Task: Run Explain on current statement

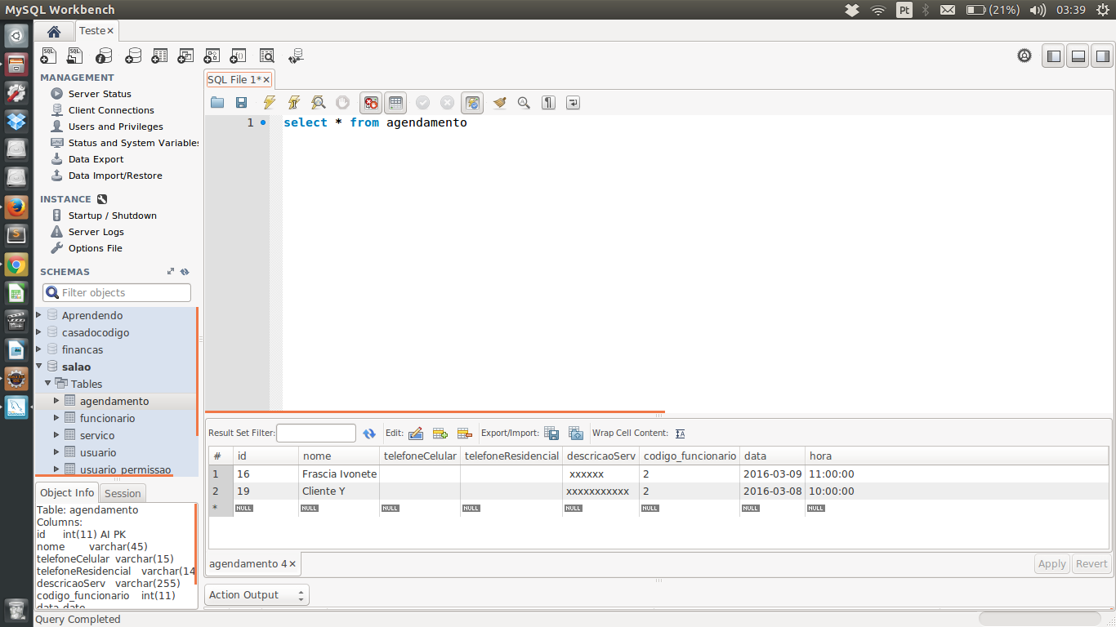Action: (319, 103)
